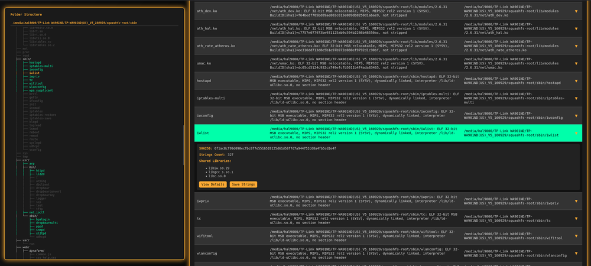This screenshot has height=266, width=591.
Task: Select udhcpc in the folder tree
Action: tap(34, 146)
